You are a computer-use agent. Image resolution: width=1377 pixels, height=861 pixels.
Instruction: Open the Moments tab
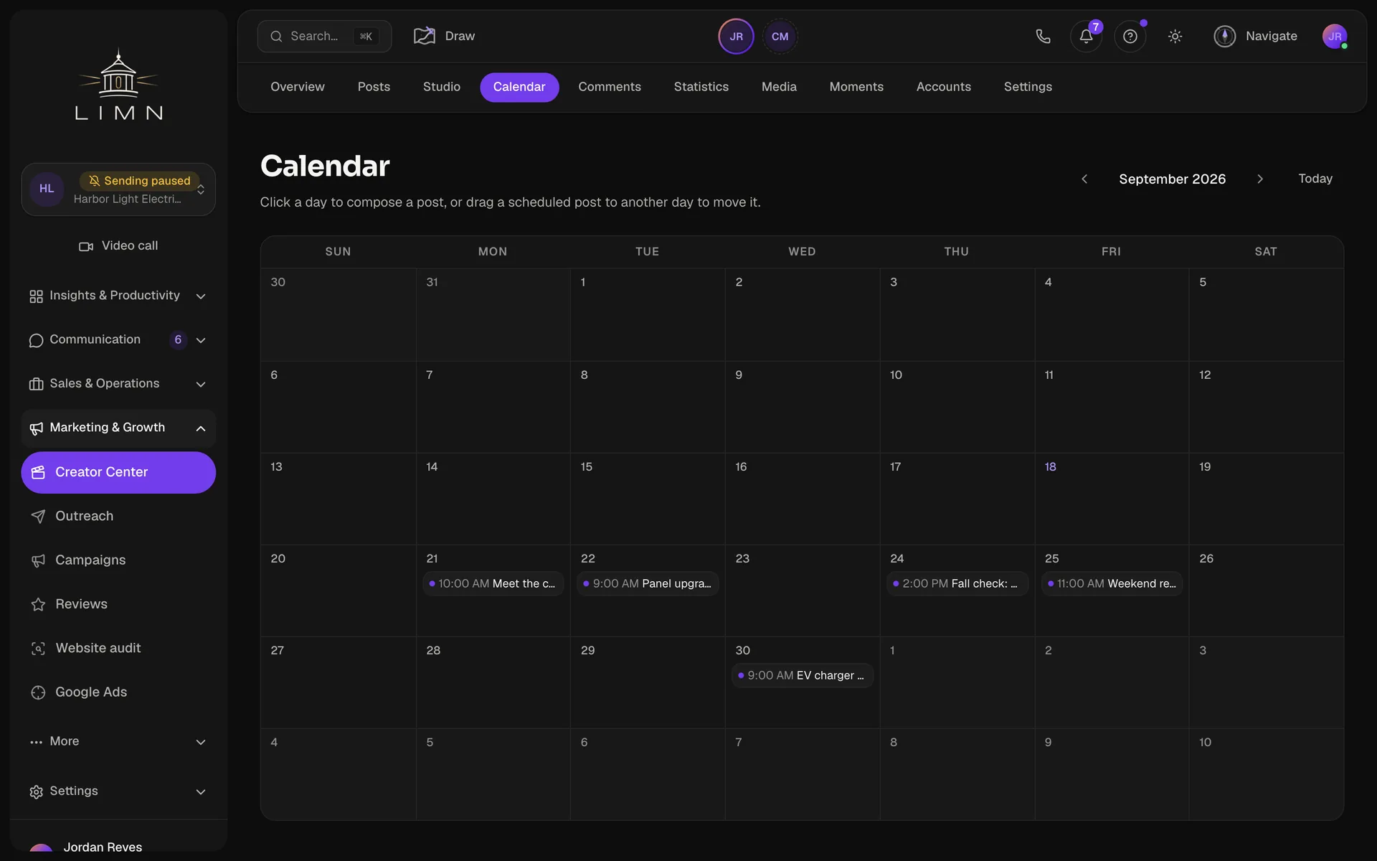(856, 87)
